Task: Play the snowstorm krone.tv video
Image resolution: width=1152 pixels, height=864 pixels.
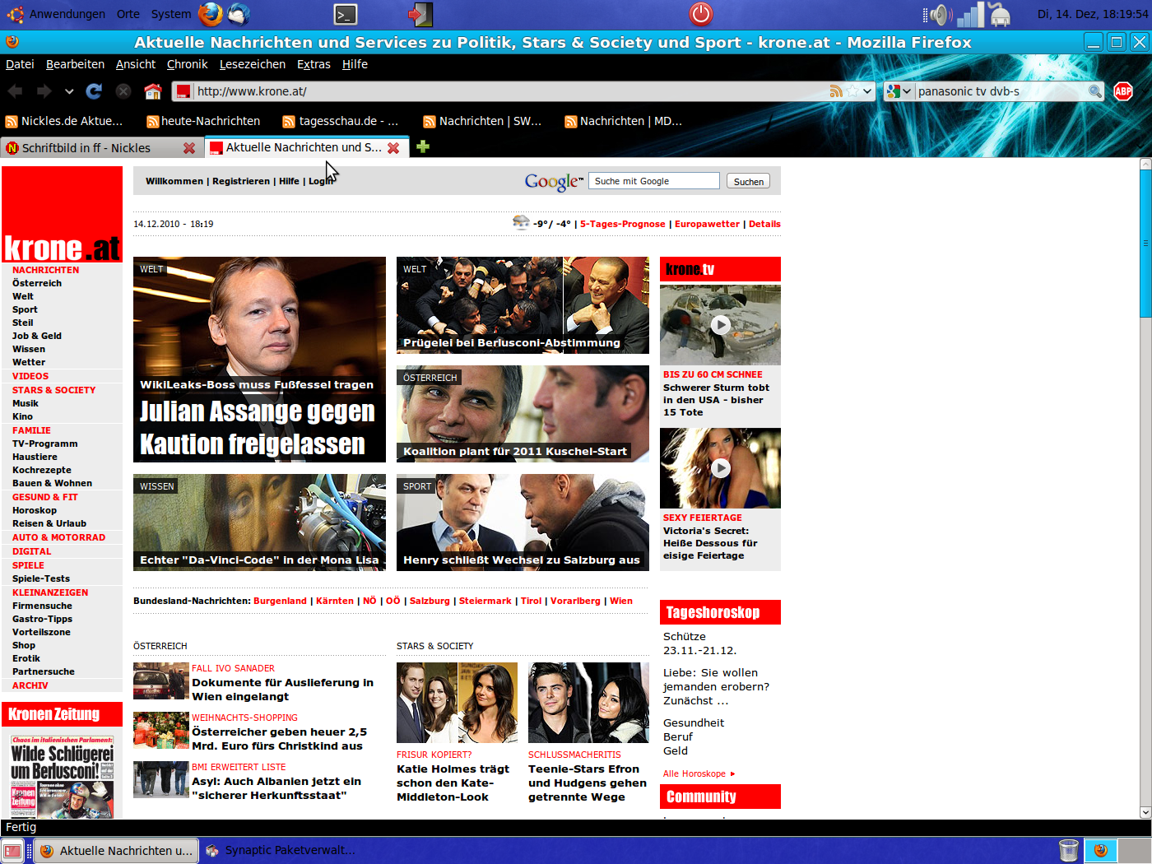Action: point(720,324)
